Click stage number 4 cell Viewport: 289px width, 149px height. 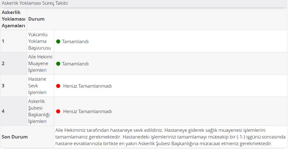click(14, 111)
